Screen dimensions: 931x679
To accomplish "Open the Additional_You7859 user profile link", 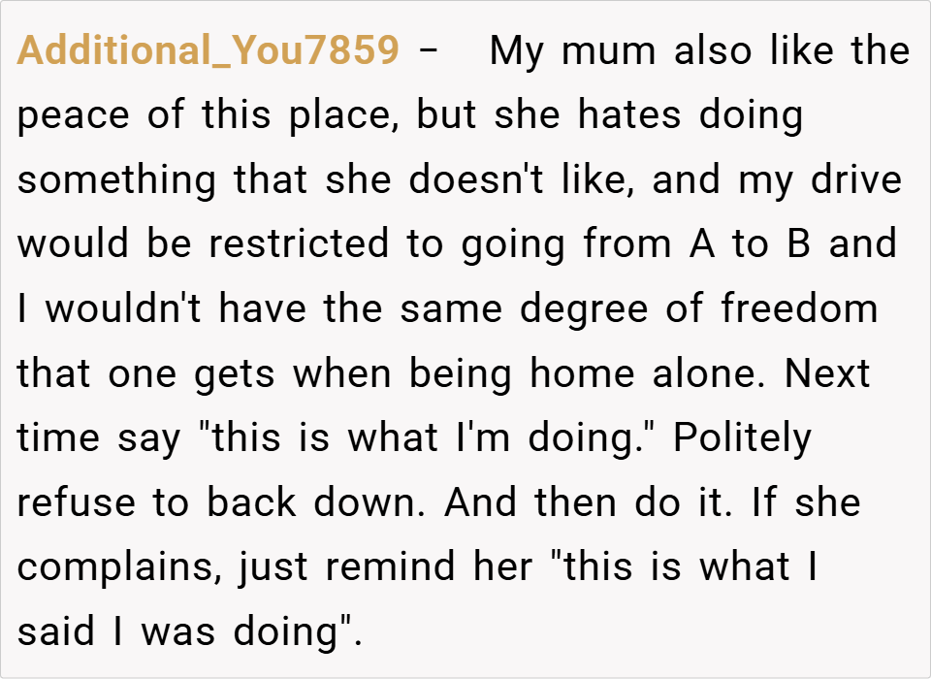I will [208, 51].
